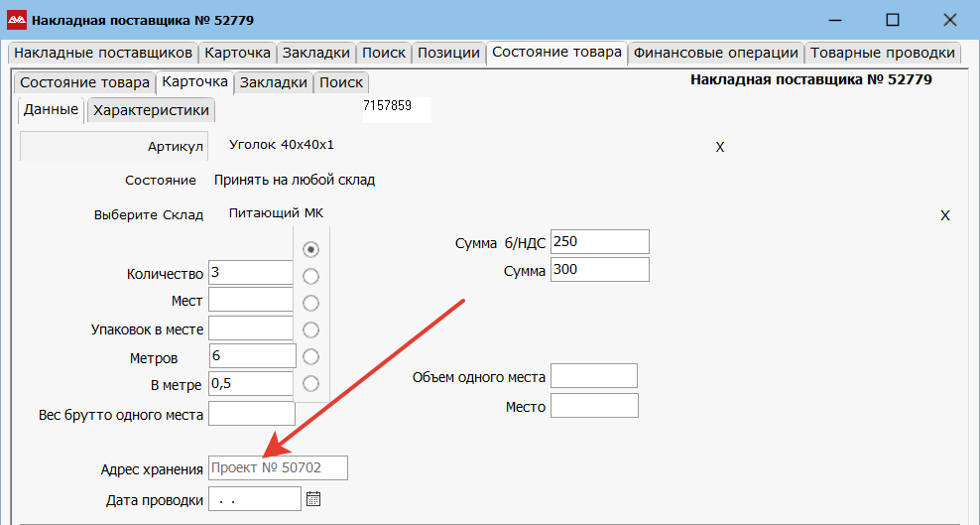
Task: Maximize the Накладная поставщика window
Action: pyautogui.click(x=892, y=20)
